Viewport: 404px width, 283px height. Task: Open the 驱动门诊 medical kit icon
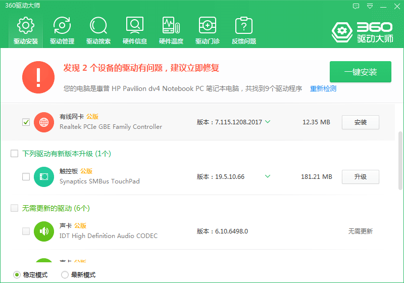[x=208, y=25]
